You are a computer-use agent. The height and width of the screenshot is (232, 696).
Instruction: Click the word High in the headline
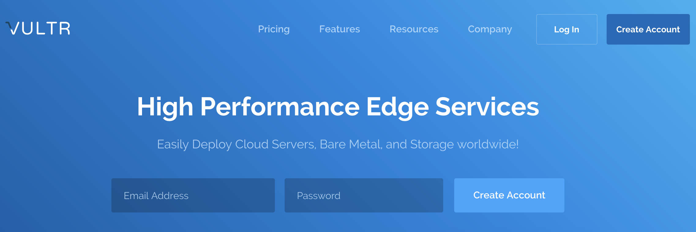165,107
